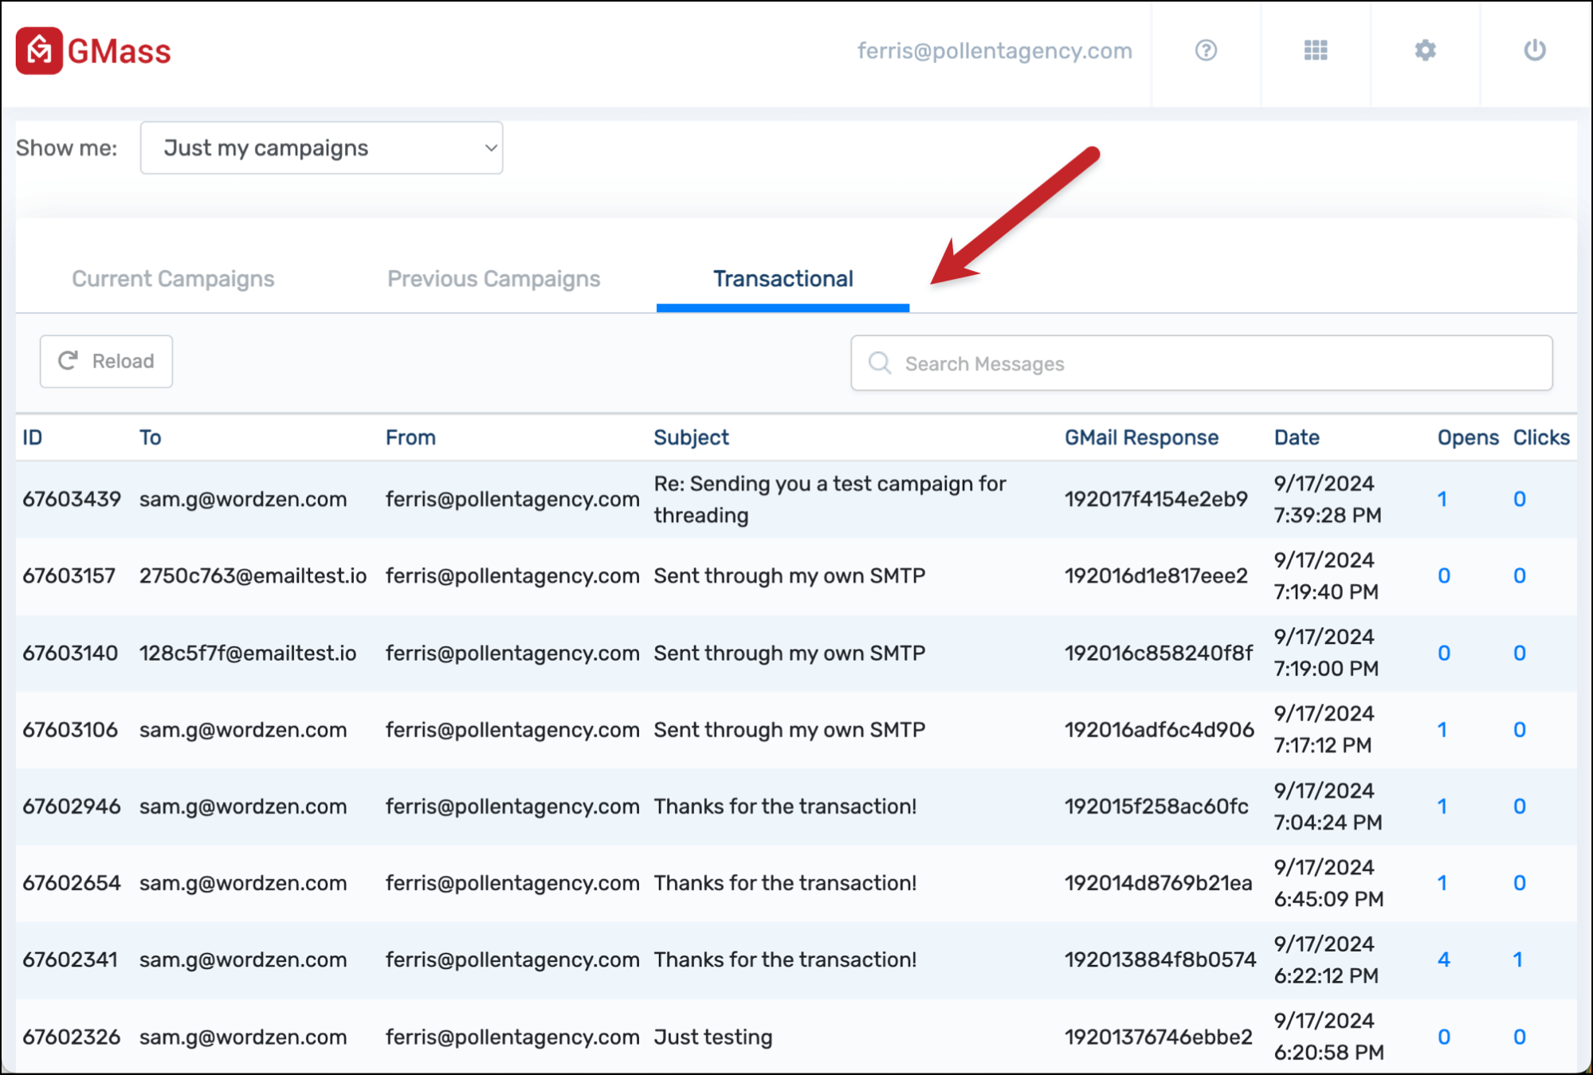Image resolution: width=1593 pixels, height=1075 pixels.
Task: Click Gmail response 192014d8769b21ea
Action: coord(1159,882)
